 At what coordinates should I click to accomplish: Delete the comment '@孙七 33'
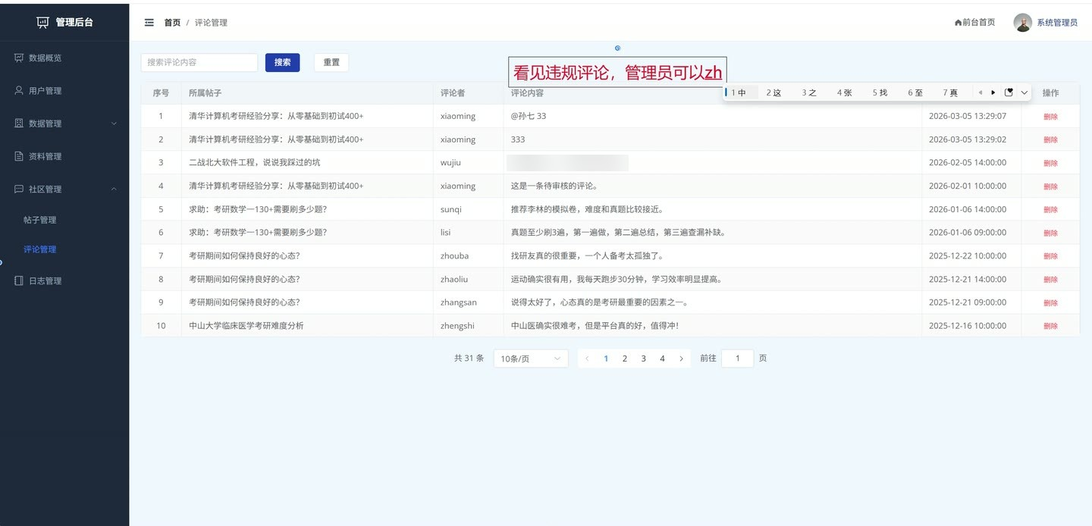[x=1050, y=117]
